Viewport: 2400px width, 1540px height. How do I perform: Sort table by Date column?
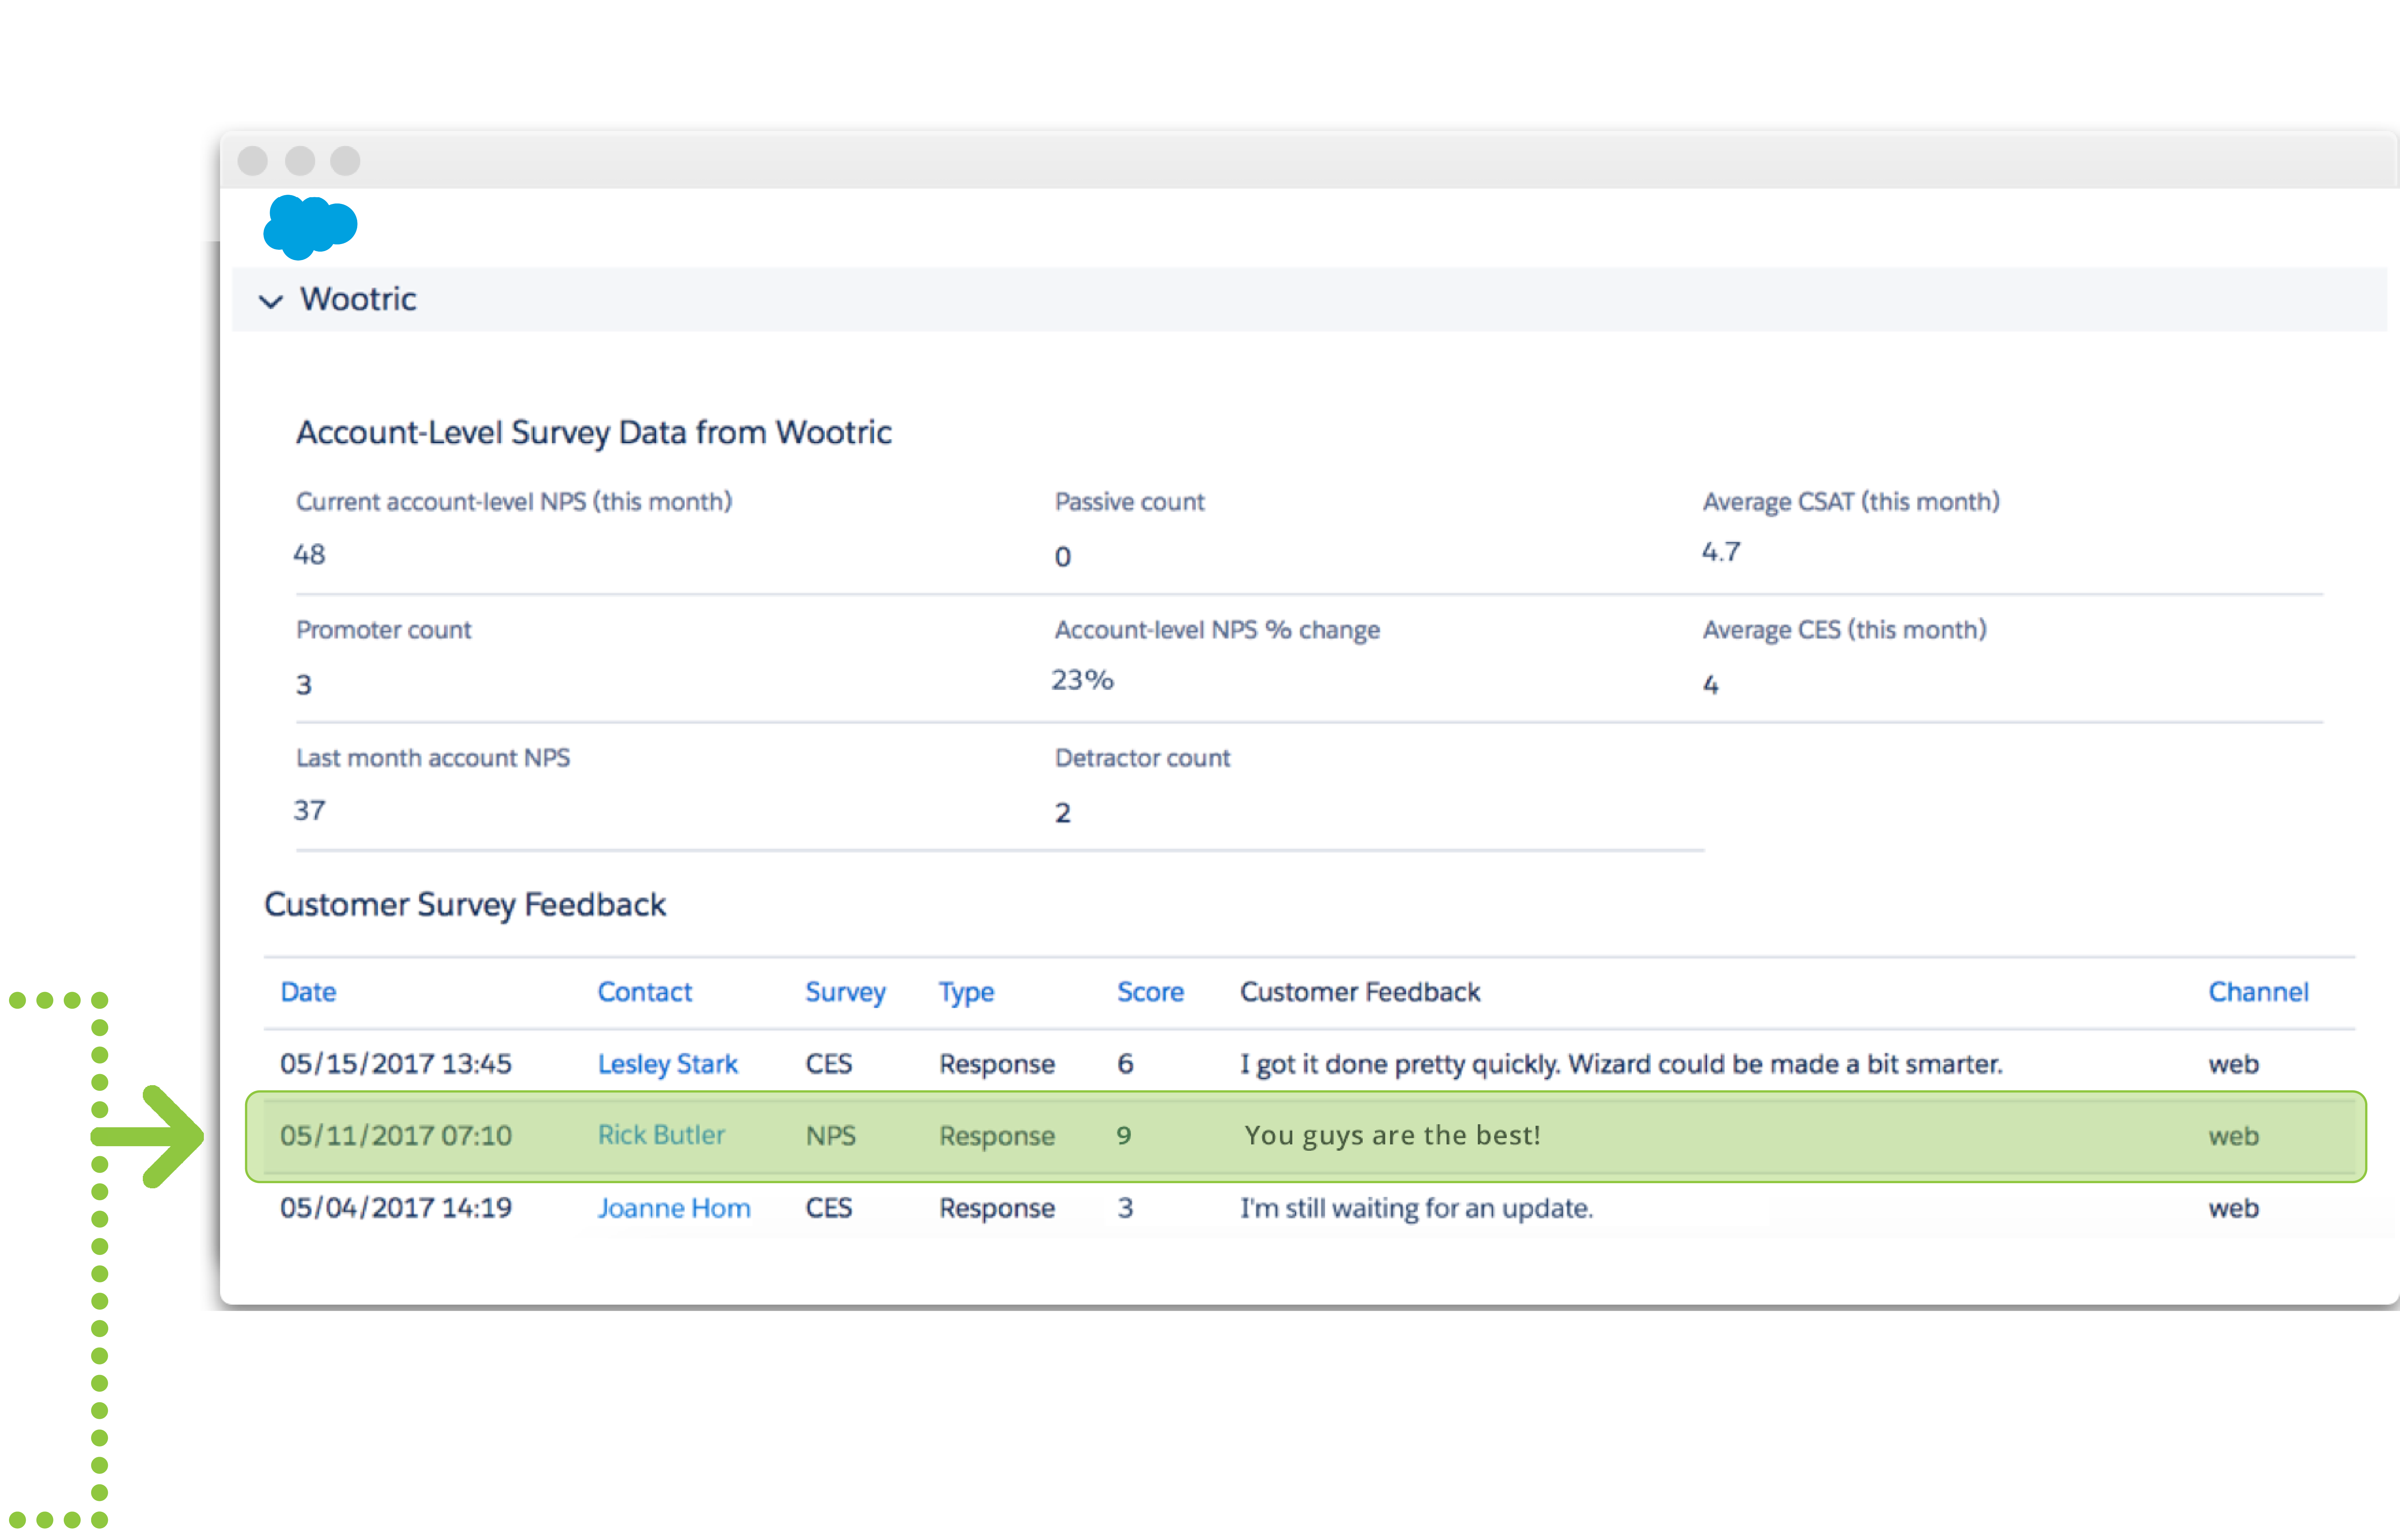308,992
